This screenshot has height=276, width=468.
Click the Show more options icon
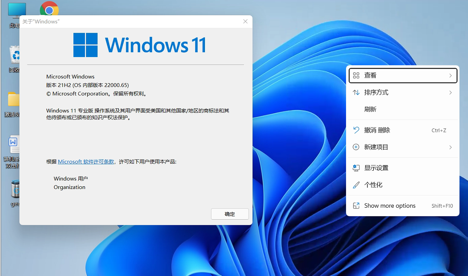click(356, 206)
